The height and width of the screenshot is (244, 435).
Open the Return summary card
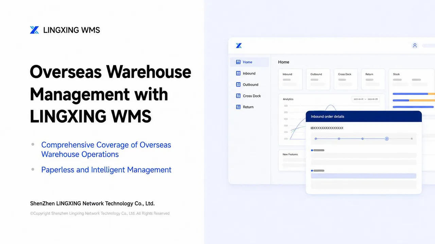(x=373, y=79)
